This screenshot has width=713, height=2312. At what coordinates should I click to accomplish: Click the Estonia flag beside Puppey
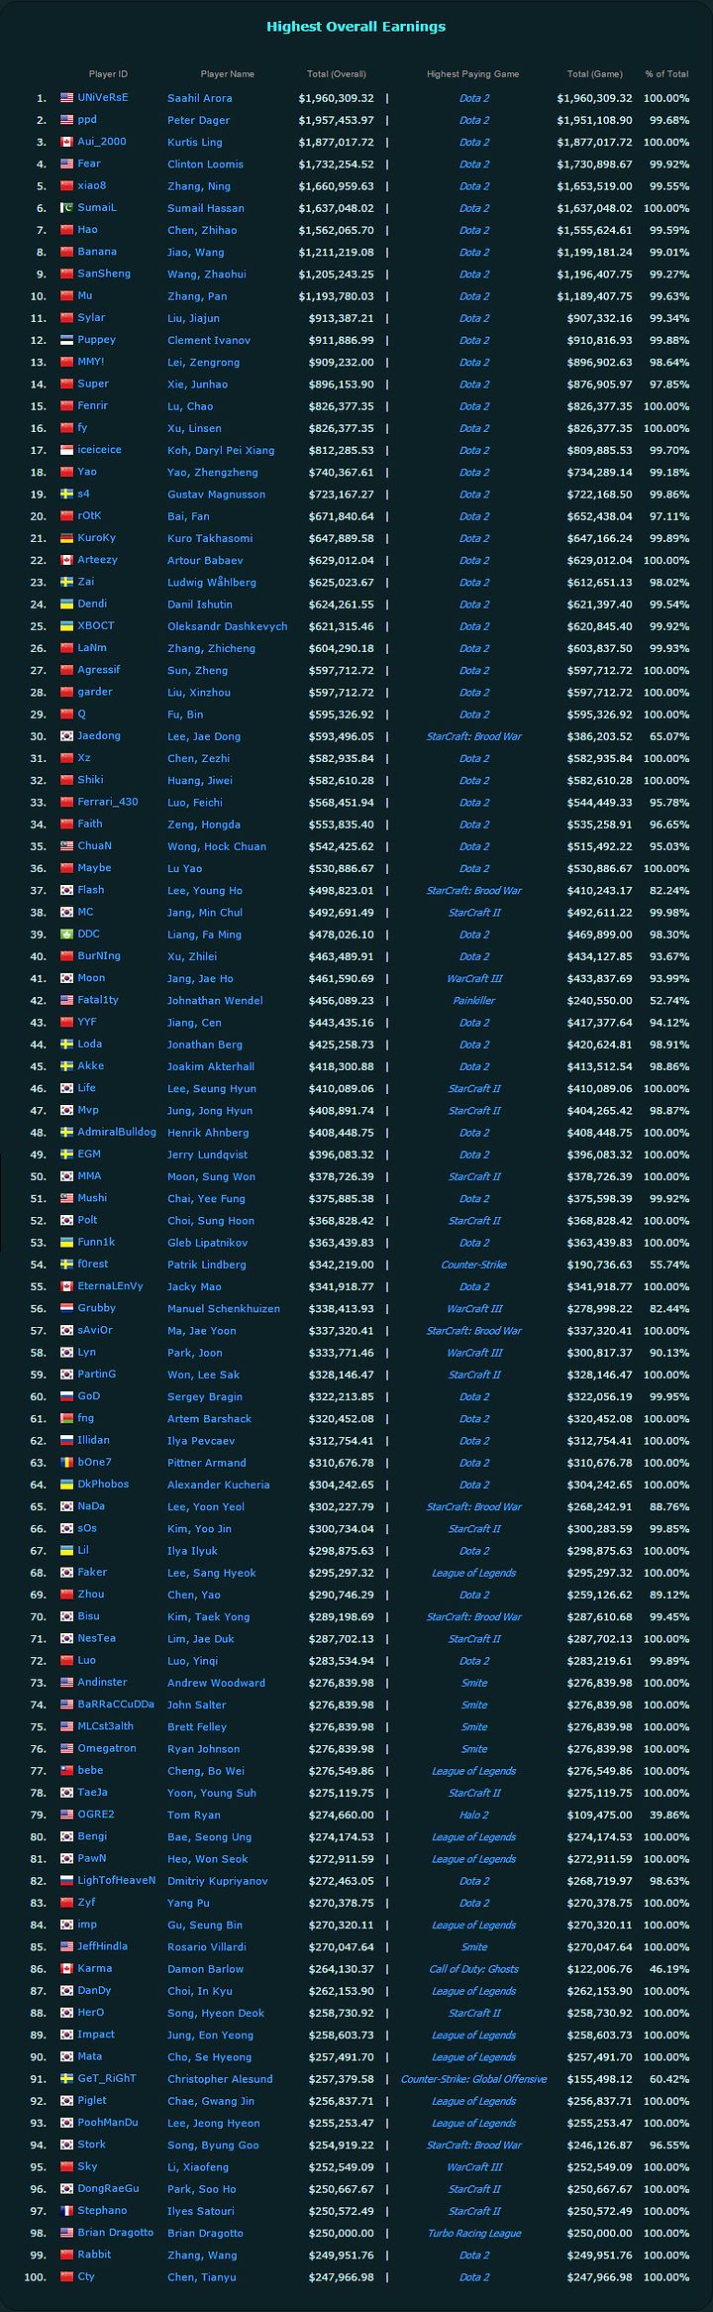67,340
